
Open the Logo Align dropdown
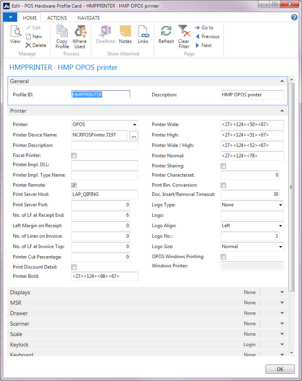tap(280, 226)
